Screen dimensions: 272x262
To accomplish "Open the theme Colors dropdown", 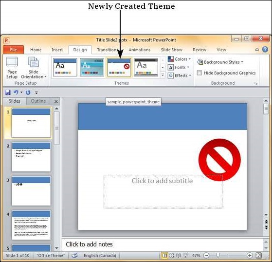I will [x=179, y=59].
